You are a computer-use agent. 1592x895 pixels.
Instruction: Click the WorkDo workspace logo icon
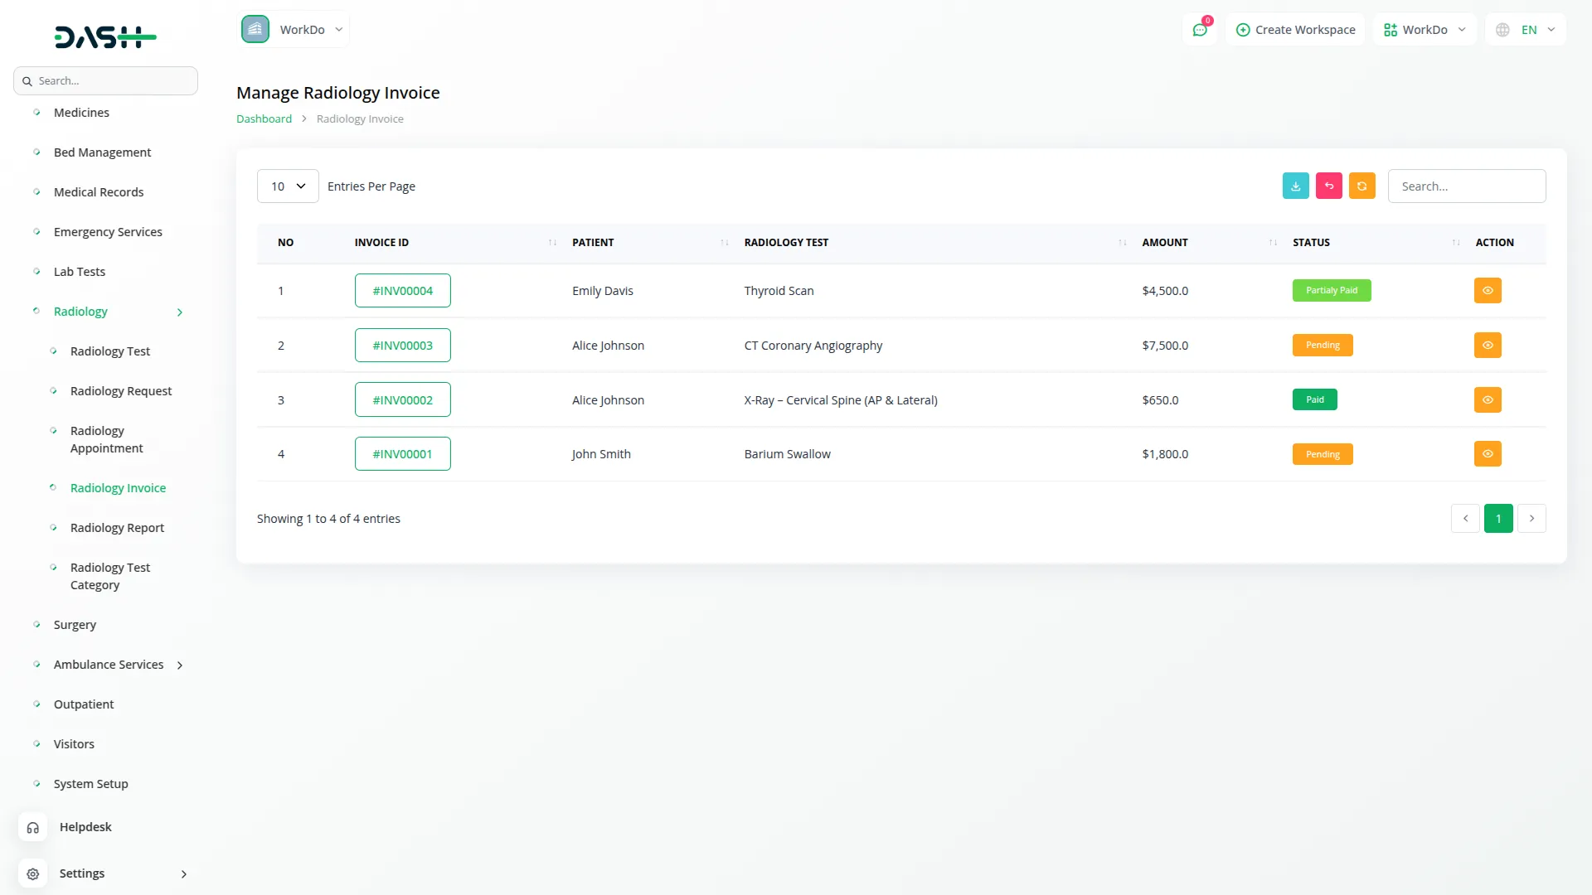click(x=255, y=29)
